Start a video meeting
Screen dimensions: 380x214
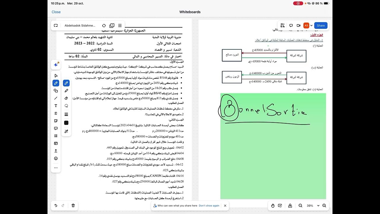(x=299, y=26)
